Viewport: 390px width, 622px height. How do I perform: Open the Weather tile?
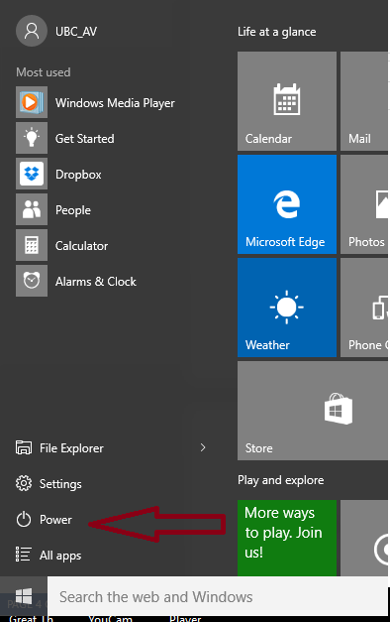click(287, 308)
